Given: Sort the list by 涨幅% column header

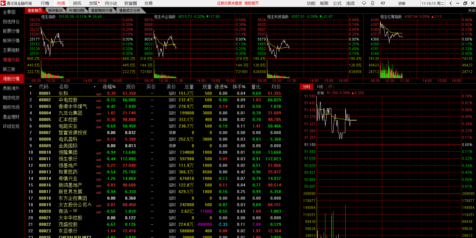Looking at the screenshot, I should click(x=109, y=87).
